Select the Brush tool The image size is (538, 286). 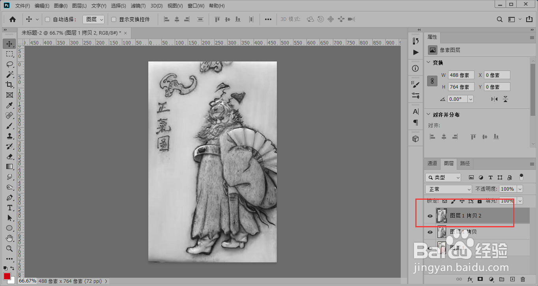[x=9, y=126]
